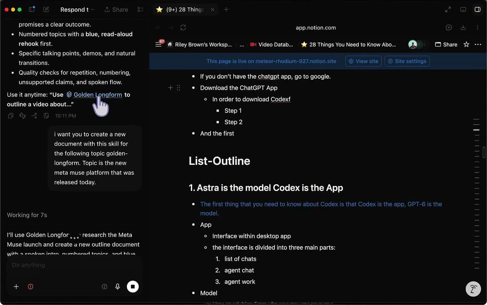Activate the microphone for voice input

118,287
